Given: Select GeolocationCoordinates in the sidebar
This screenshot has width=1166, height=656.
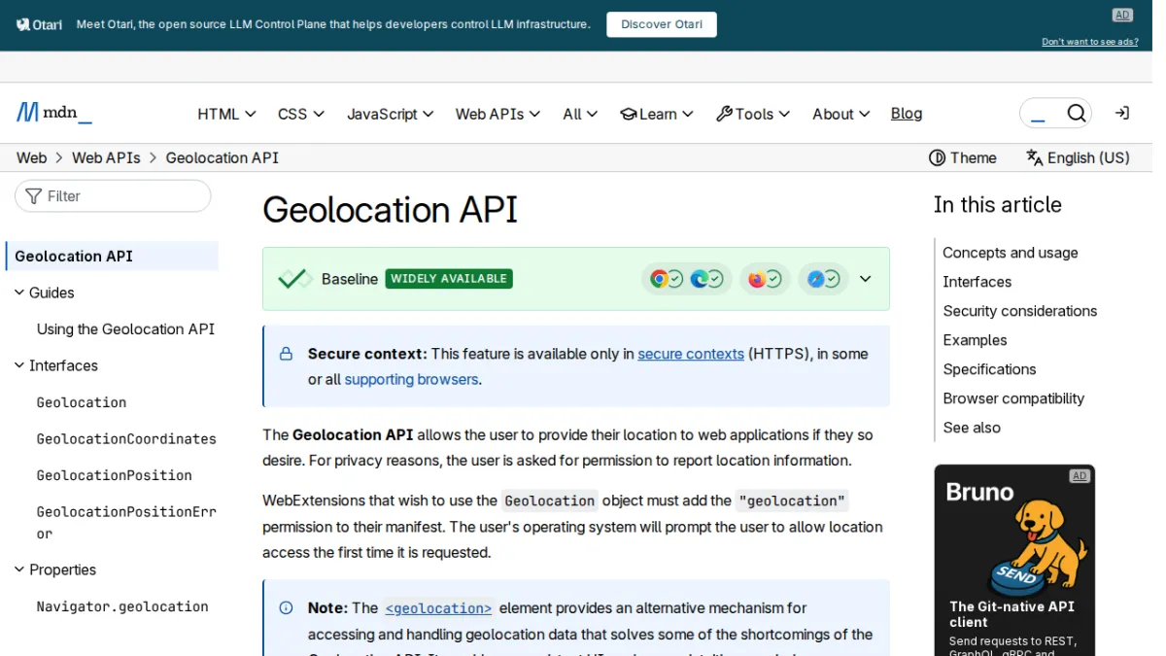Looking at the screenshot, I should click(x=126, y=438).
